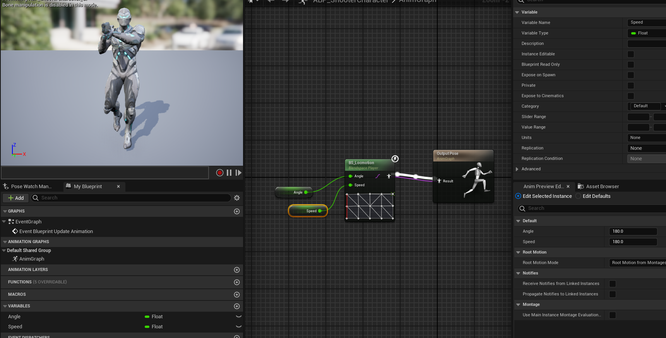Collapse the Root Motion section
Image resolution: width=666 pixels, height=338 pixels.
(x=518, y=252)
